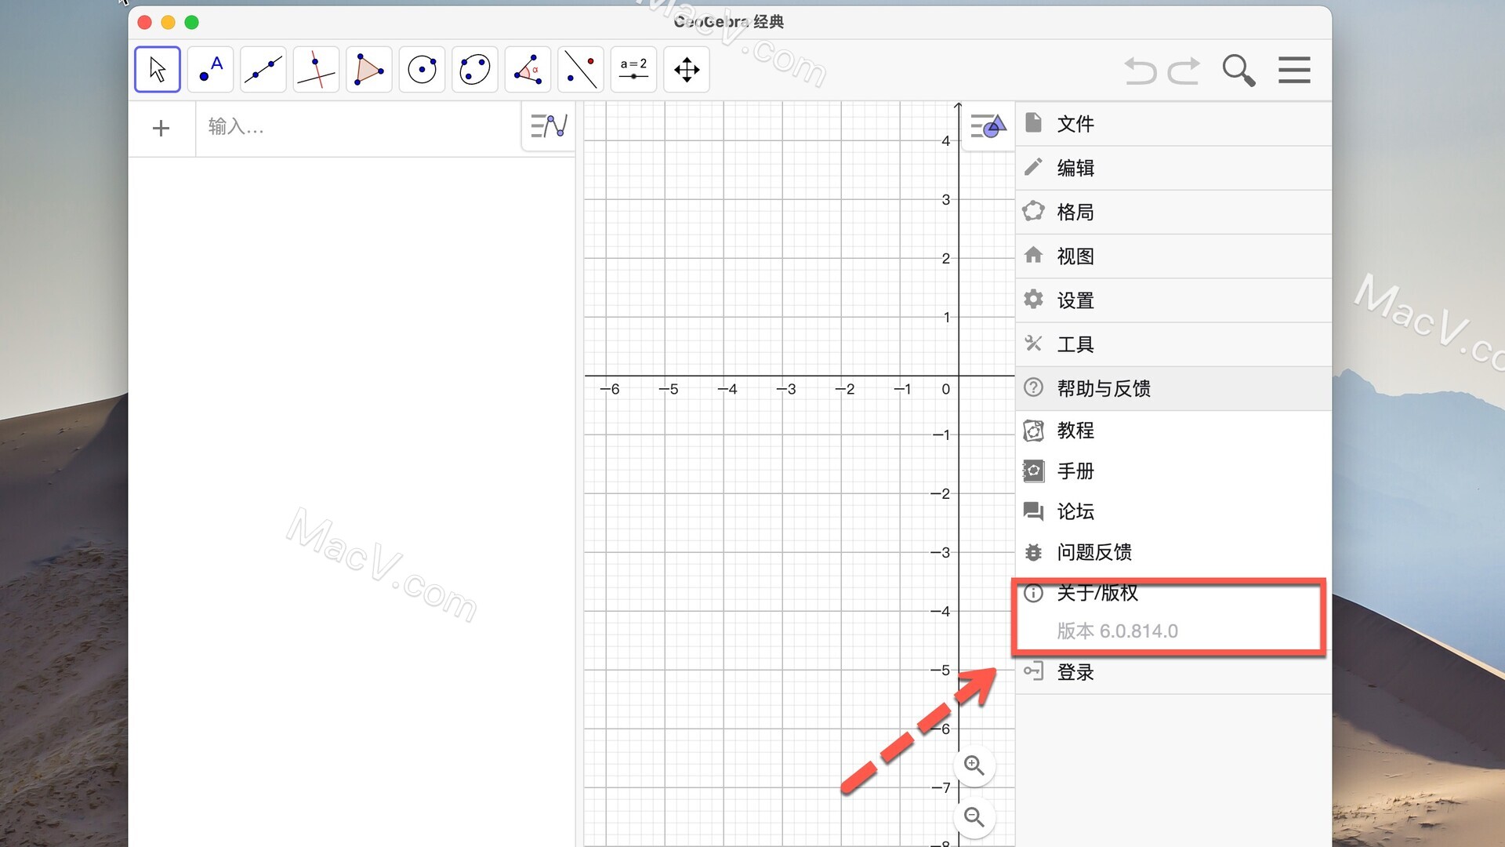The image size is (1505, 847).
Task: Expand the 编辑 menu section
Action: [1173, 168]
